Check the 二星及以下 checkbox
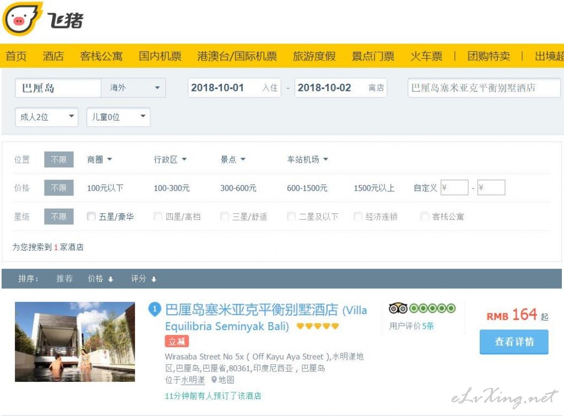The height and width of the screenshot is (416, 564). [291, 217]
